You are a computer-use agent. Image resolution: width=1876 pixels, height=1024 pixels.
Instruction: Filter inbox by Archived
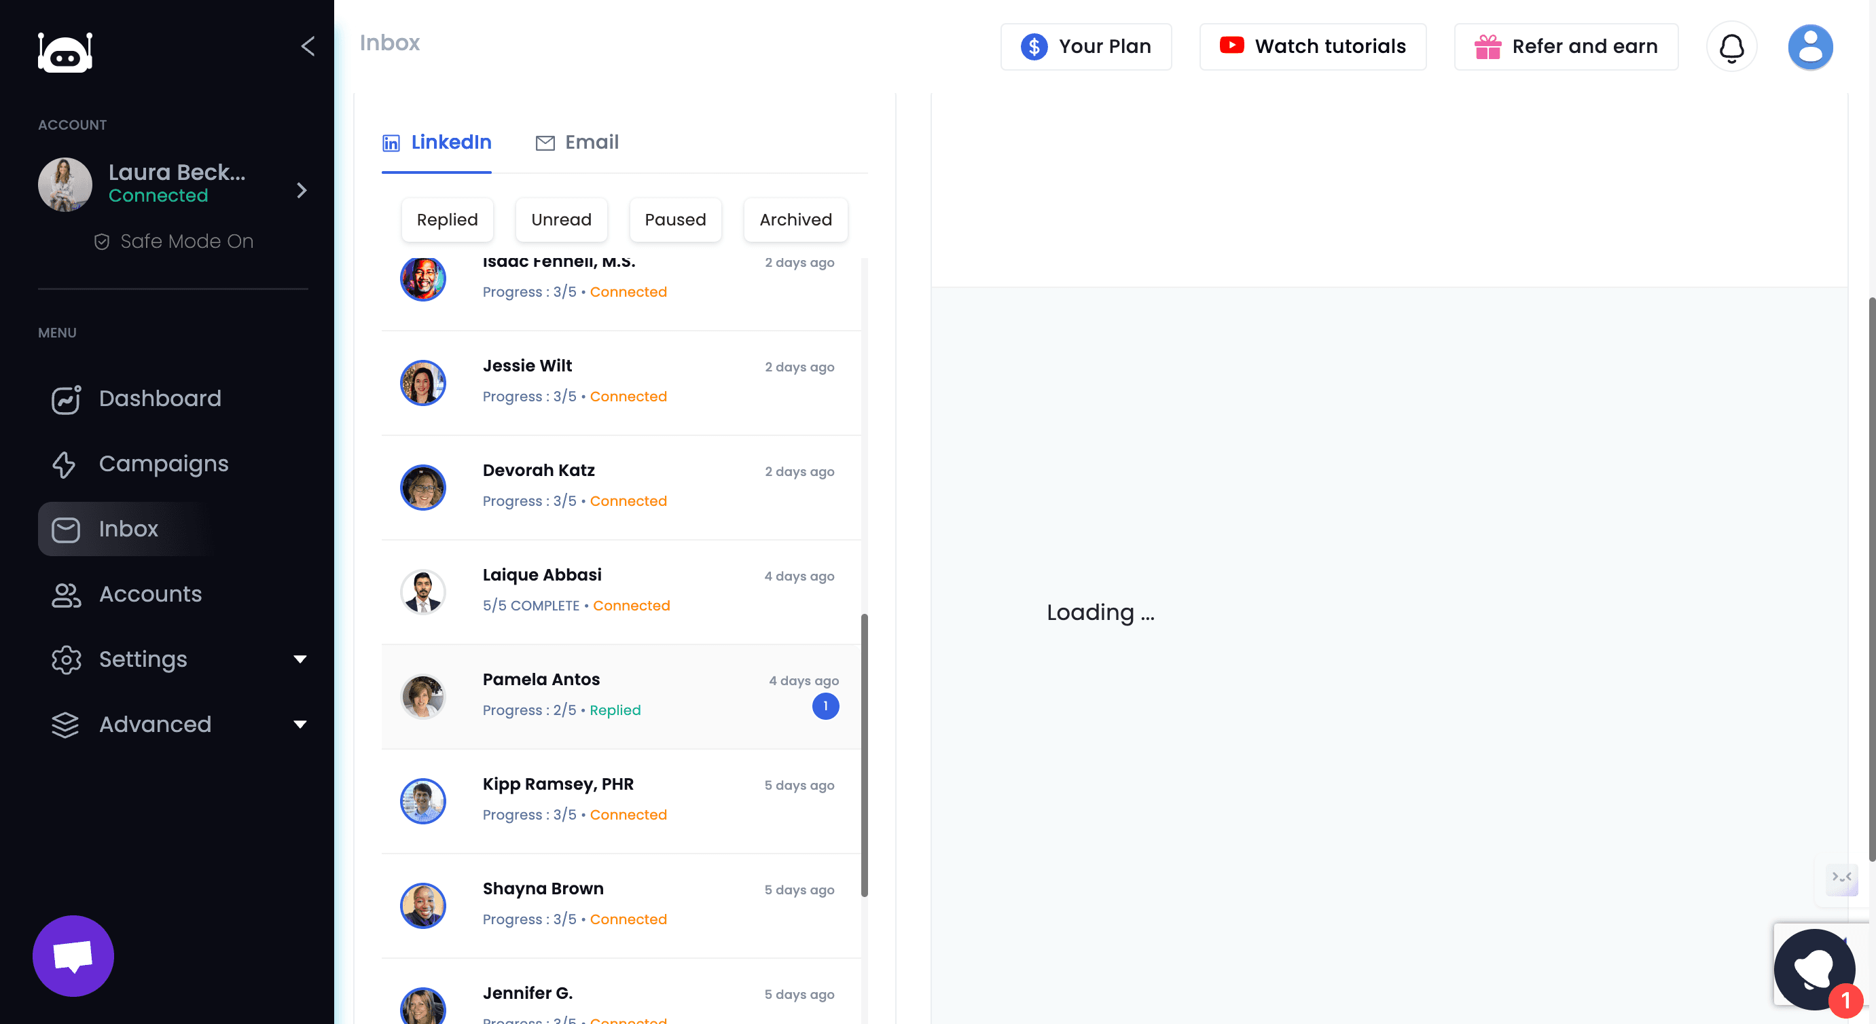coord(796,219)
